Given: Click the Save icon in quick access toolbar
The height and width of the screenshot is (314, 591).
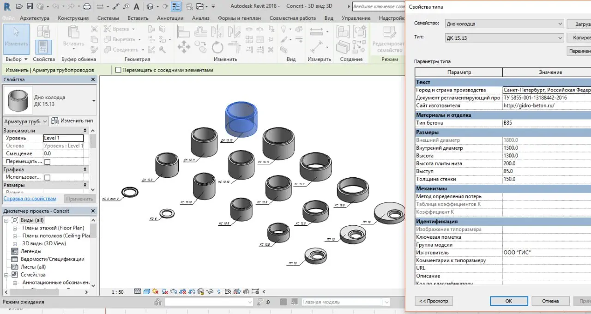Looking at the screenshot, I should pos(30,6).
